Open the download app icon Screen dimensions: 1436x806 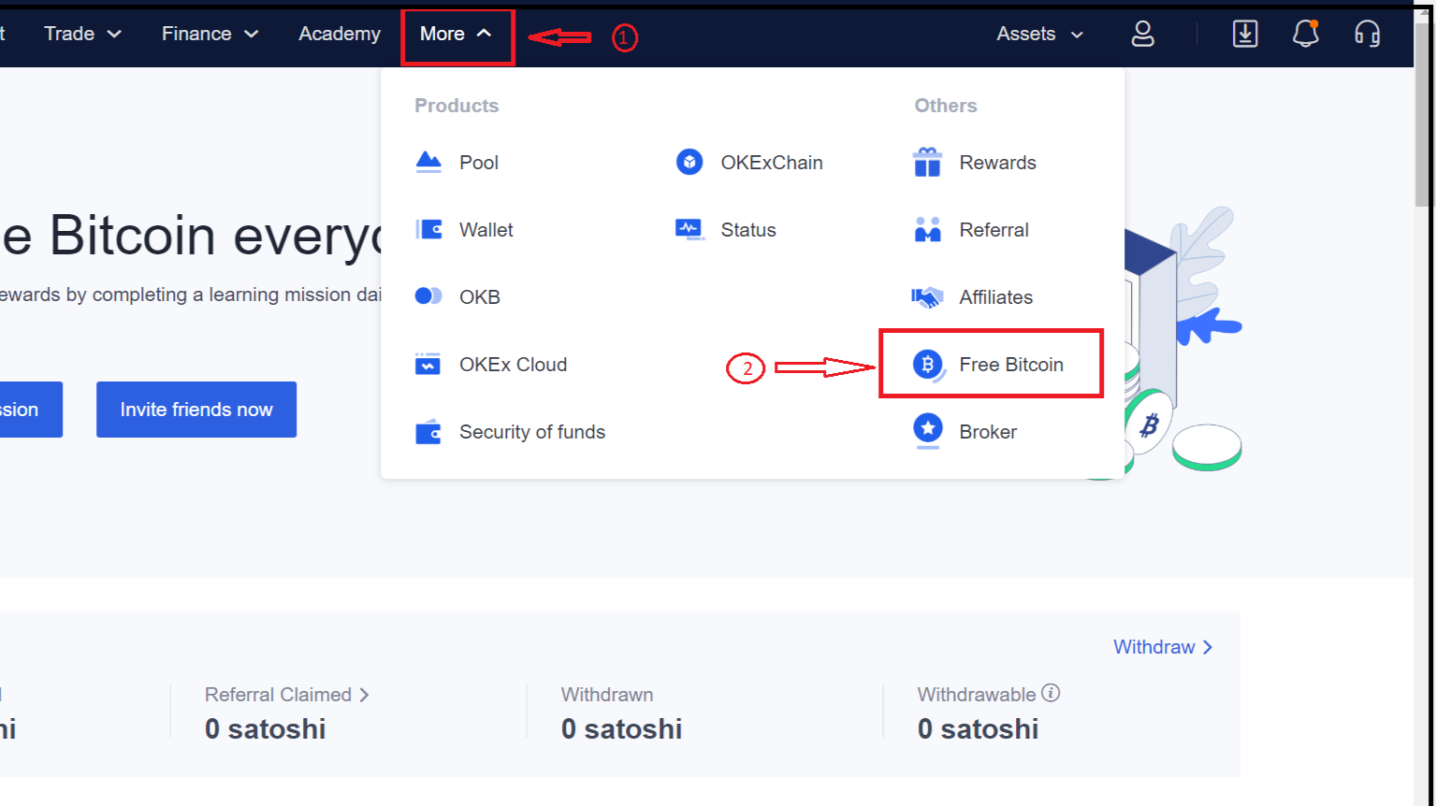1245,33
